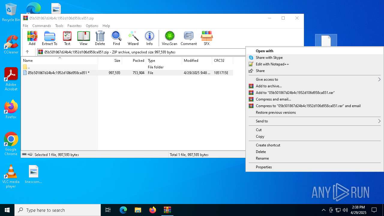Sort by the Size column header
This screenshot has width=384, height=216.
pos(110,61)
